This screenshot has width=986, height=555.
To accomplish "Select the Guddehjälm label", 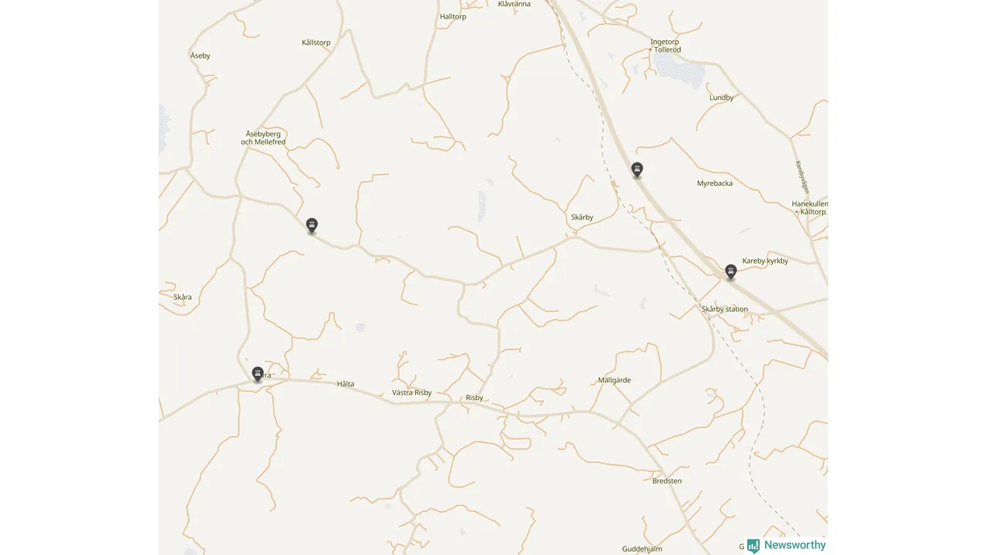I will pos(642,549).
